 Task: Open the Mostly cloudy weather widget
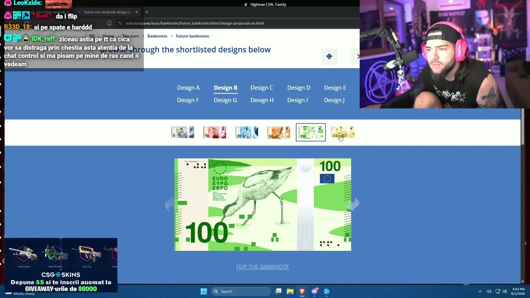point(20,293)
